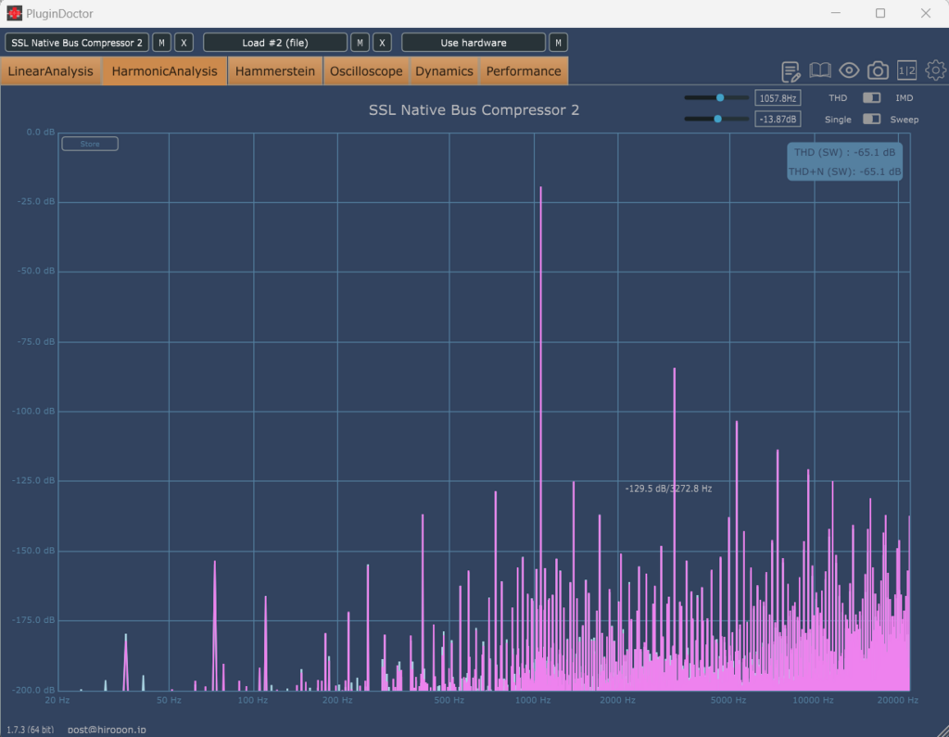Click the THD label beside the toggle
This screenshot has width=949, height=737.
click(838, 97)
